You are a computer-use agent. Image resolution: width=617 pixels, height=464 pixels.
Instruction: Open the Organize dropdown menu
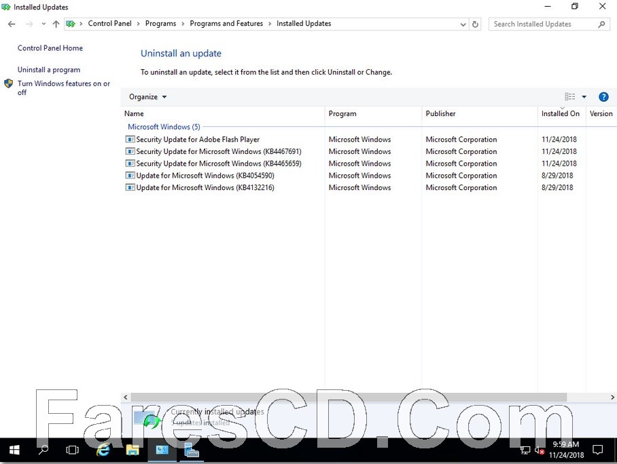[147, 96]
